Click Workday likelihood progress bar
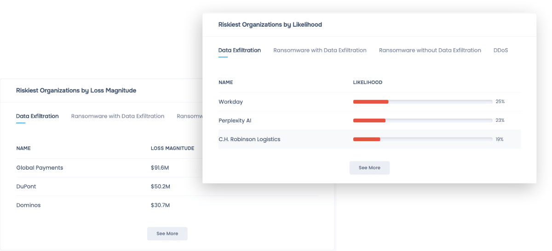This screenshot has height=251, width=552. coord(422,102)
